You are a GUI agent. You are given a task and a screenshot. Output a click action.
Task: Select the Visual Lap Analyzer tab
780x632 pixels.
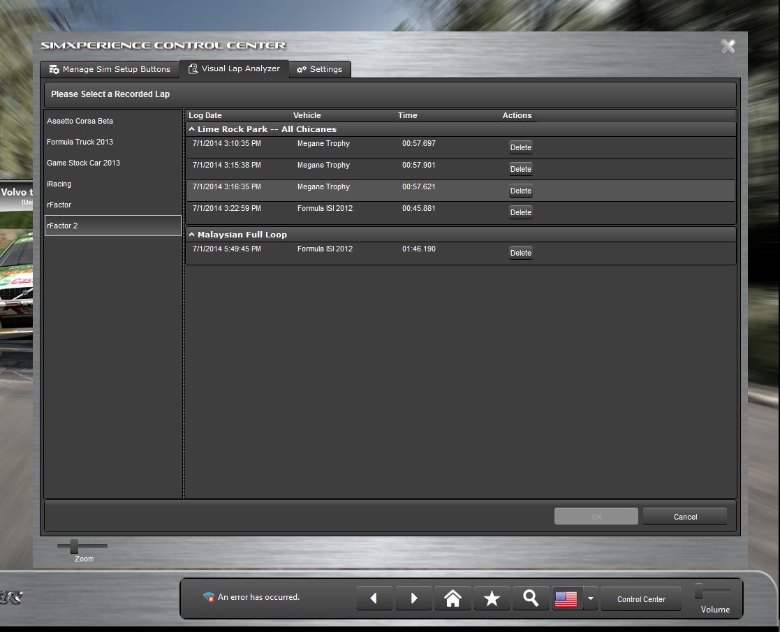click(234, 68)
